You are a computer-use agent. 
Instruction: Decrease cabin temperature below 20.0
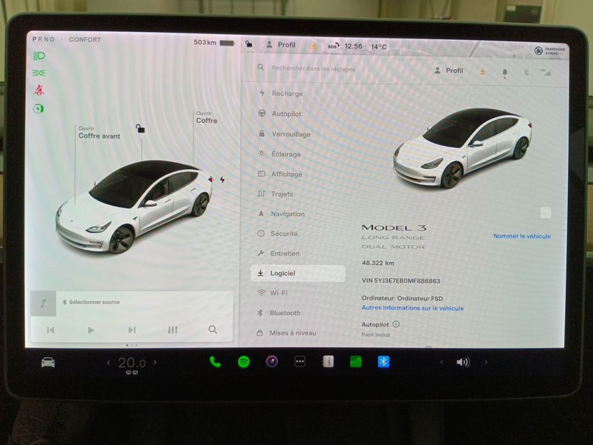tap(108, 363)
